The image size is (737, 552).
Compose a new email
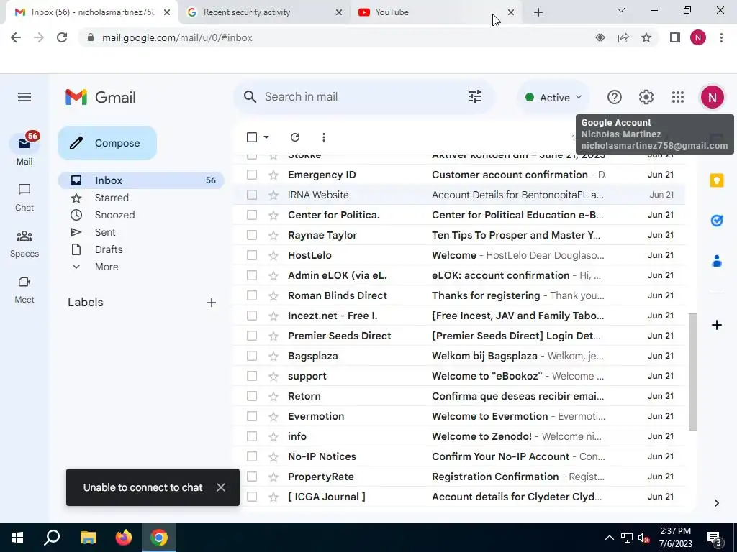coord(107,143)
